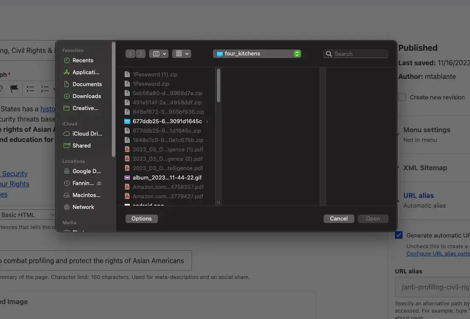This screenshot has width=470, height=319.
Task: Expand the XML Sitemap section
Action: (x=425, y=168)
